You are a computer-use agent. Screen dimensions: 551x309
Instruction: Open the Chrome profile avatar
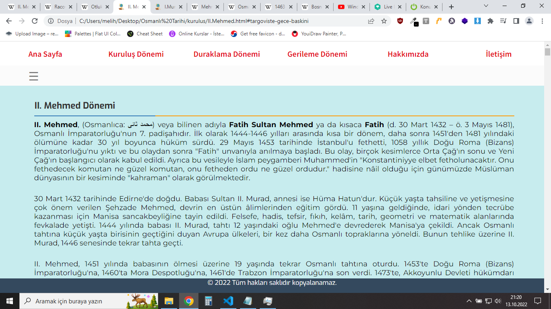[x=529, y=21]
